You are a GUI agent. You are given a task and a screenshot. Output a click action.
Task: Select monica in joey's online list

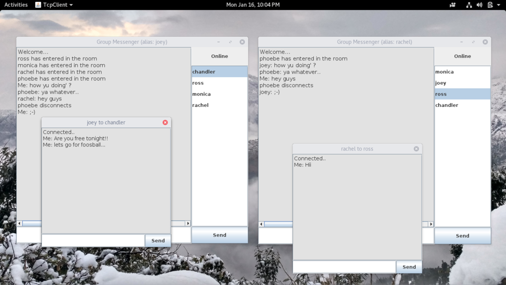point(219,94)
